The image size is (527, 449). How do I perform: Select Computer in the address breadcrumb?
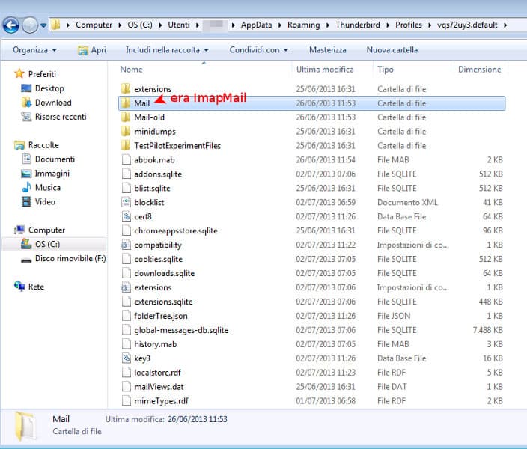tap(94, 25)
